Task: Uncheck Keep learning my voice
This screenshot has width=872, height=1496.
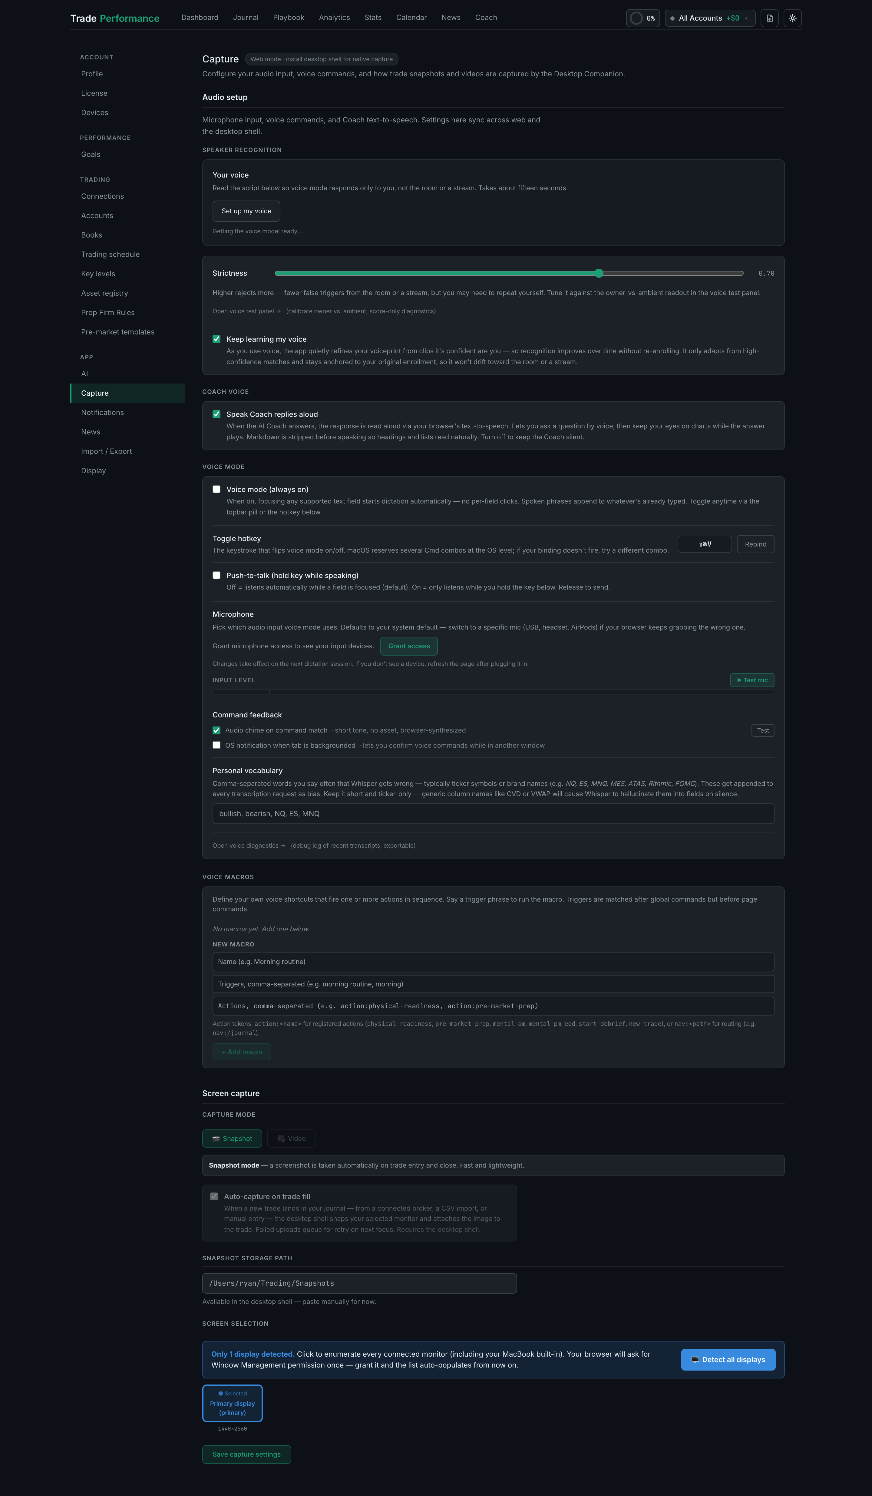Action: [x=216, y=339]
